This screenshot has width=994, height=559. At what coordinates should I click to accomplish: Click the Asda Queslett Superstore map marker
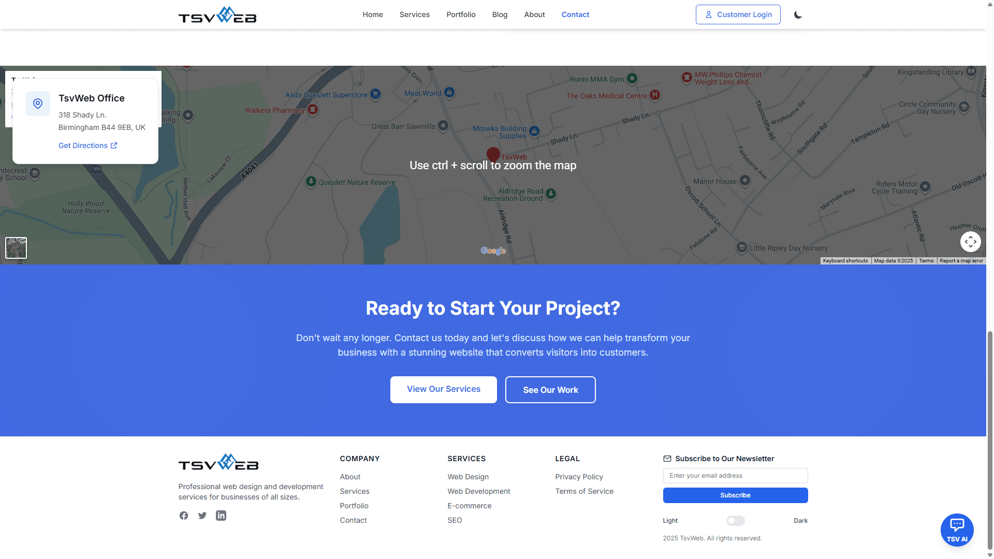pos(375,94)
